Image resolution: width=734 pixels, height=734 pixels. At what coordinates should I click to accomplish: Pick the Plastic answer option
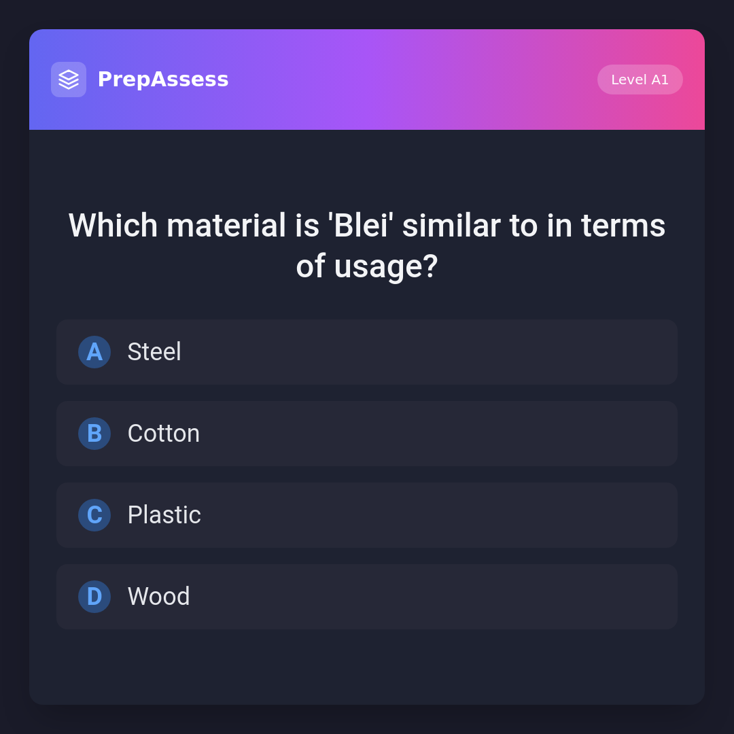[367, 515]
